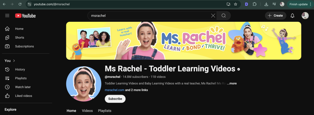Open the Chrome profile avatar in toolbar
Image resolution: width=314 pixels, height=115 pixels.
pos(282,4)
